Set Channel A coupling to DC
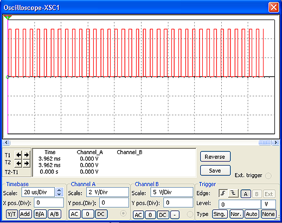282x223 pixels. tap(101, 214)
